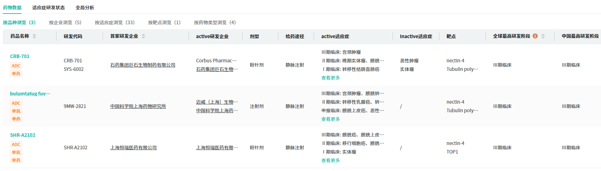Open the CRB-701 drug link

click(20, 56)
